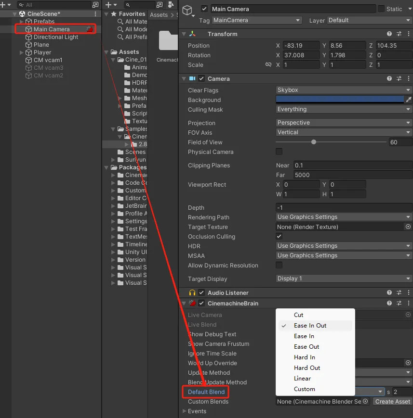413x418 pixels.
Task: Select CM vcam1 in Hierarchy
Action: [x=48, y=60]
